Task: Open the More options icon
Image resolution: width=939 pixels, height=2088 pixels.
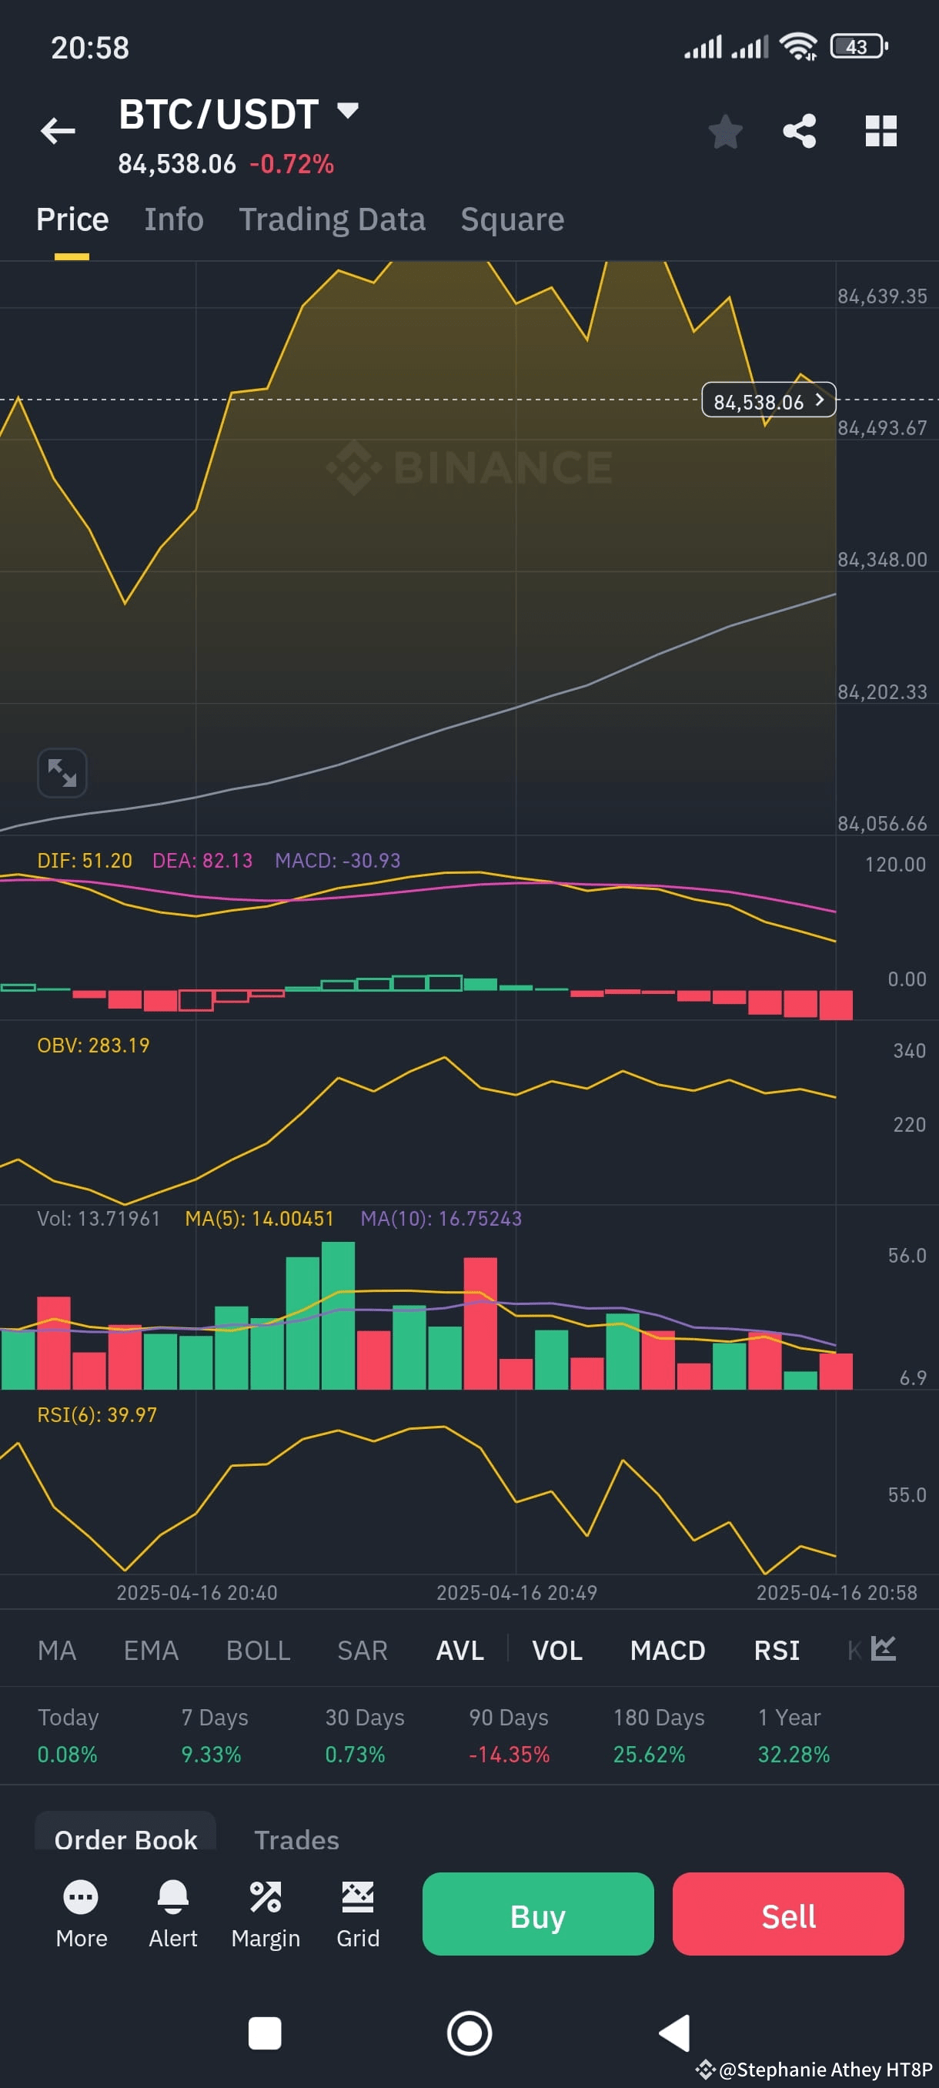Action: (x=81, y=1914)
